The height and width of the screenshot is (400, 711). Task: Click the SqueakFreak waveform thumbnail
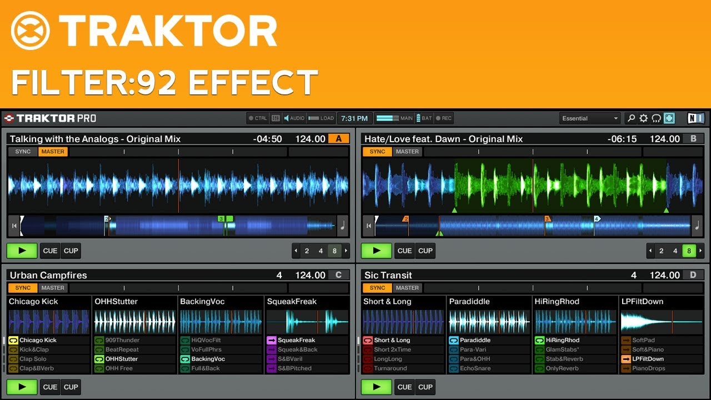[307, 322]
